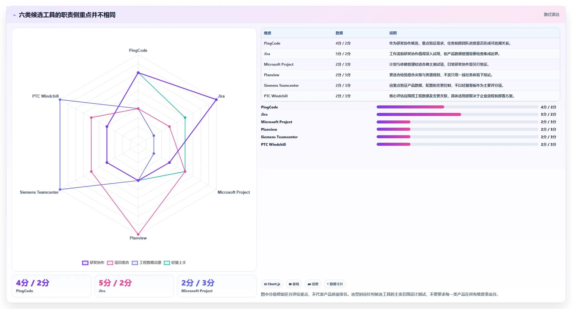This screenshot has height=309, width=572.
Task: Click the 数据卡片 tag
Action: [x=335, y=284]
